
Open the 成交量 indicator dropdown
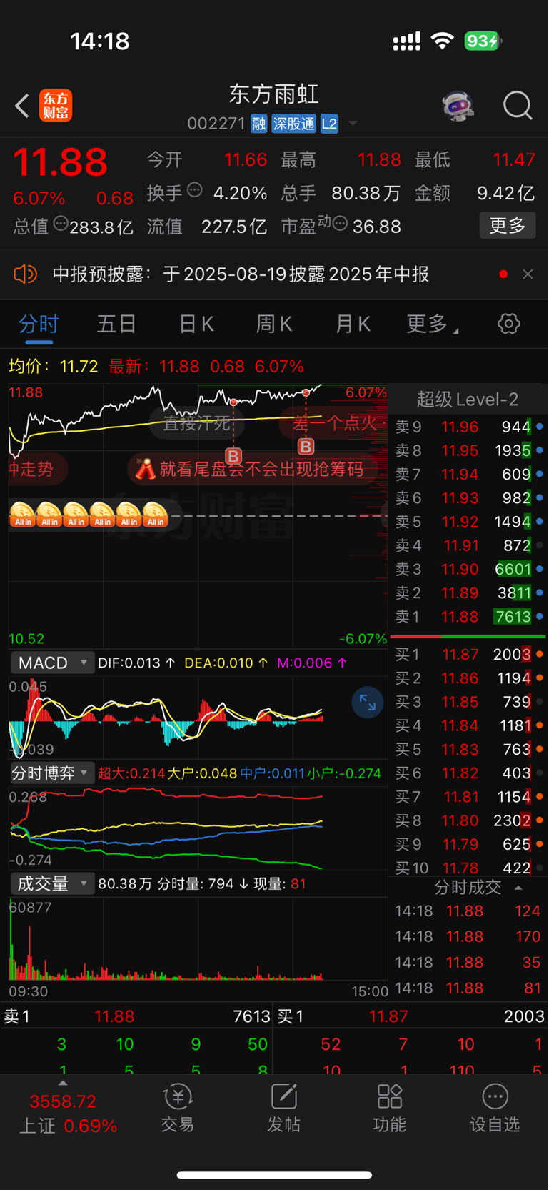(x=52, y=883)
